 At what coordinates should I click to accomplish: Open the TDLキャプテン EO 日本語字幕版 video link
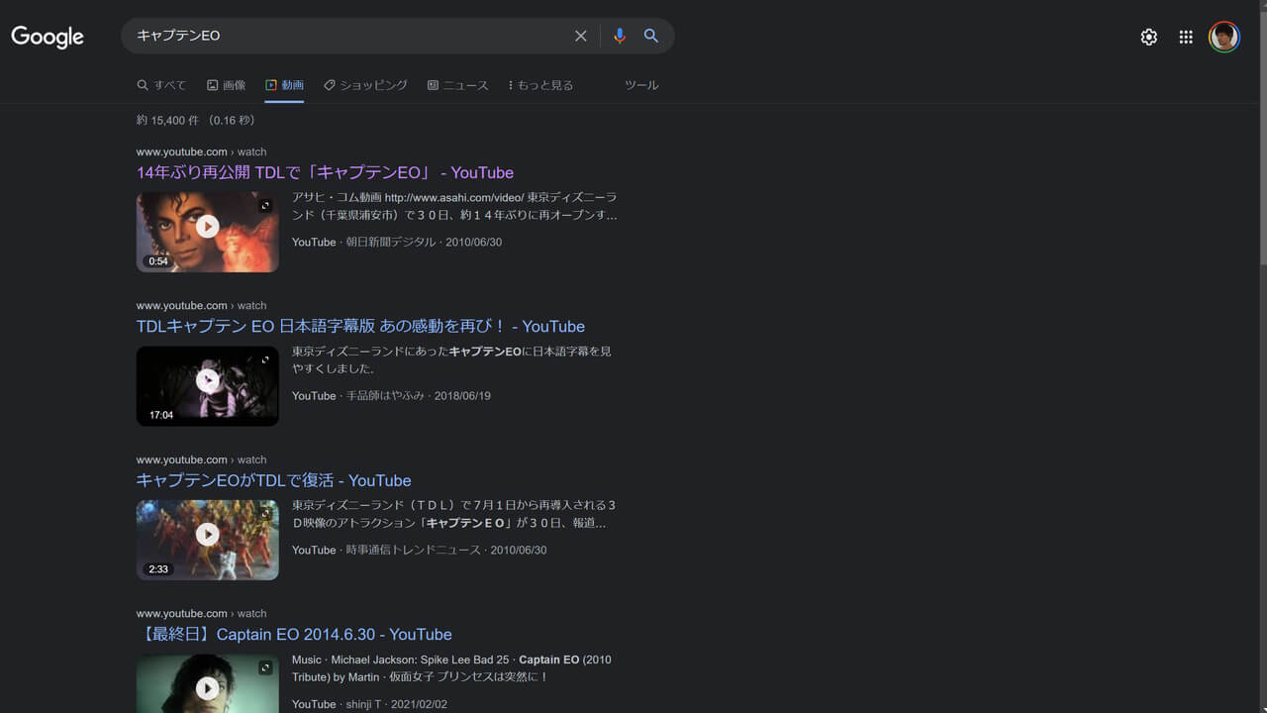click(x=360, y=326)
